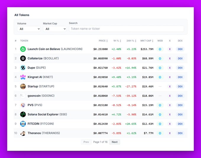Sort tokens by MKT CAP column
The height and width of the screenshot is (158, 201).
[147, 41]
